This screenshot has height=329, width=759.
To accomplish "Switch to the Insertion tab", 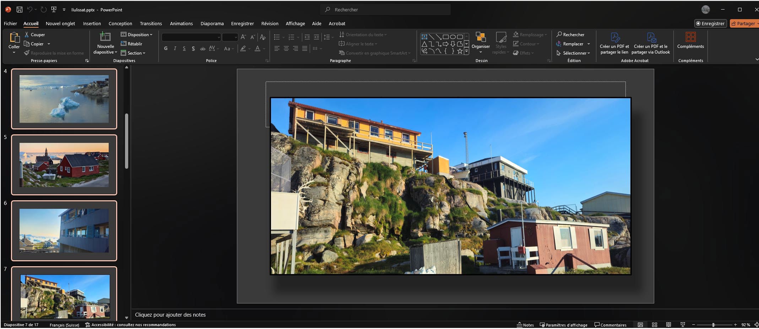I will pos(92,24).
